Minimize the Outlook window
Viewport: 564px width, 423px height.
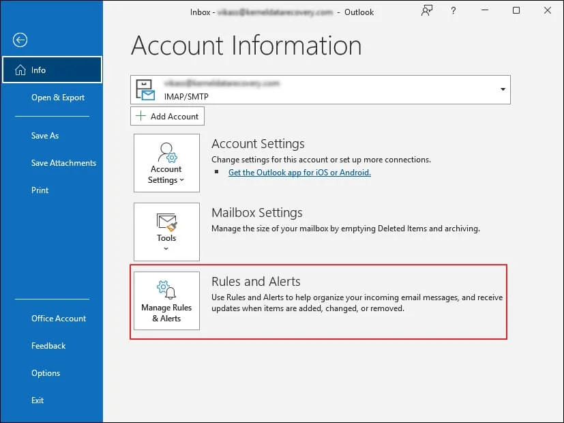tap(485, 10)
